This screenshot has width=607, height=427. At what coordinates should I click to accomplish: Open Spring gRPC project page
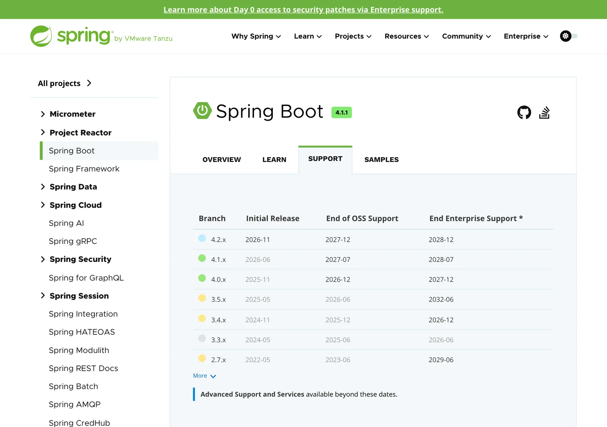[x=73, y=241]
